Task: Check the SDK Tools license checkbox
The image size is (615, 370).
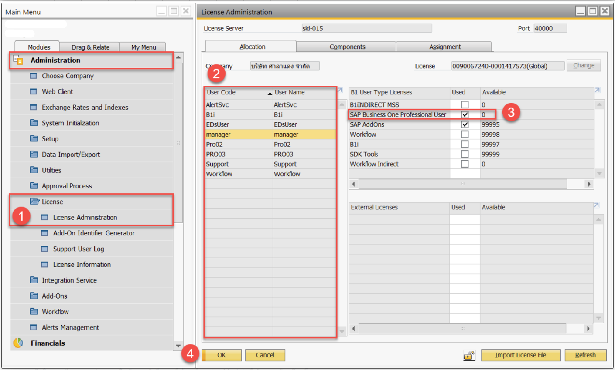Action: click(465, 154)
